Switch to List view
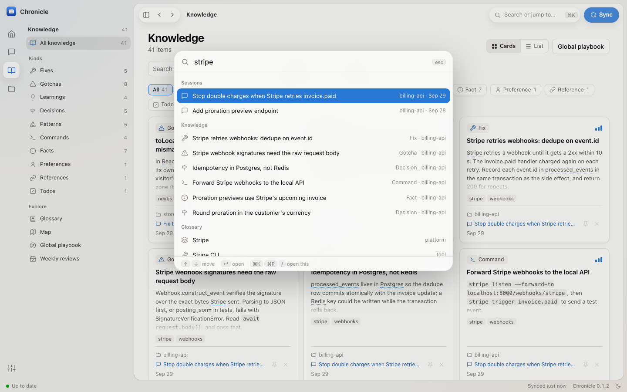This screenshot has height=392, width=627. coord(534,46)
